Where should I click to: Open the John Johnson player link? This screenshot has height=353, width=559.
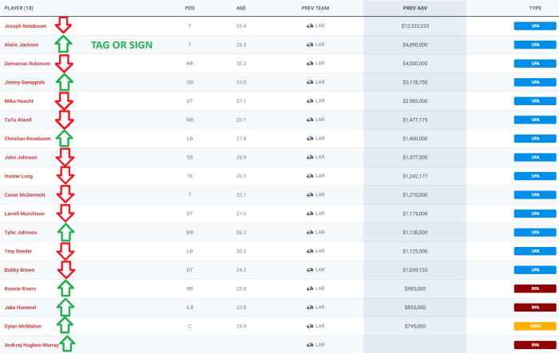click(22, 157)
